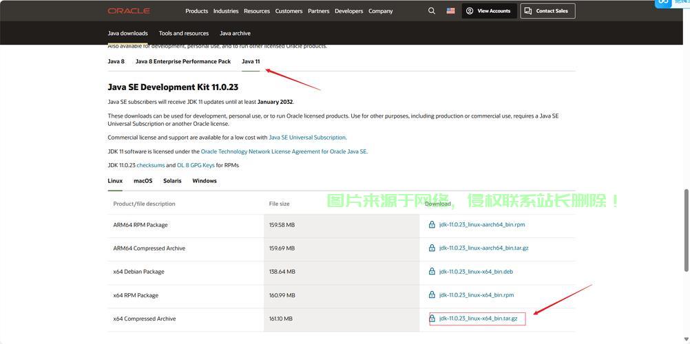Click the 'Java SE Development Kit 11.0.23' heading

173,87
